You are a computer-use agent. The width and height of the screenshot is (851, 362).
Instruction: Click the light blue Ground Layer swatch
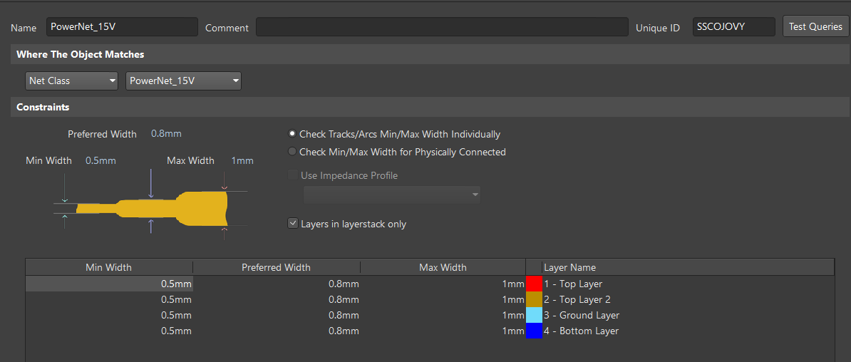534,315
